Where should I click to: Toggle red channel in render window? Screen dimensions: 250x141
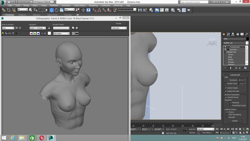(31, 33)
